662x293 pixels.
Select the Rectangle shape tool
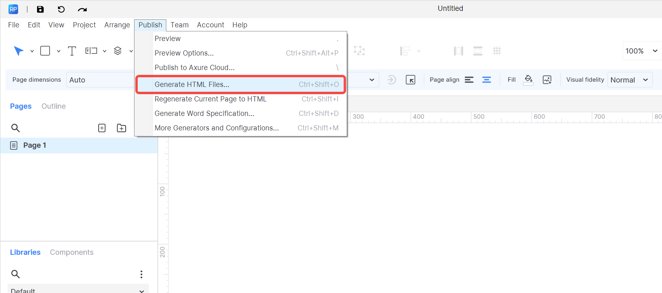coord(45,51)
